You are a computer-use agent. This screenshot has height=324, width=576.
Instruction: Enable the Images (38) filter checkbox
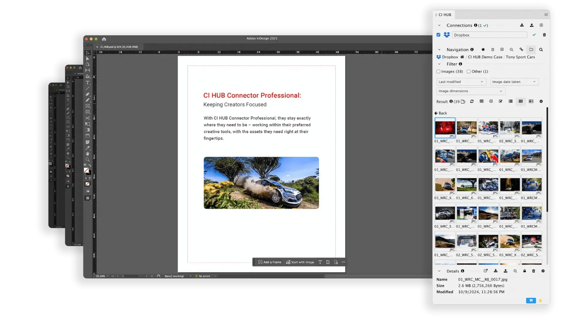[x=438, y=71]
